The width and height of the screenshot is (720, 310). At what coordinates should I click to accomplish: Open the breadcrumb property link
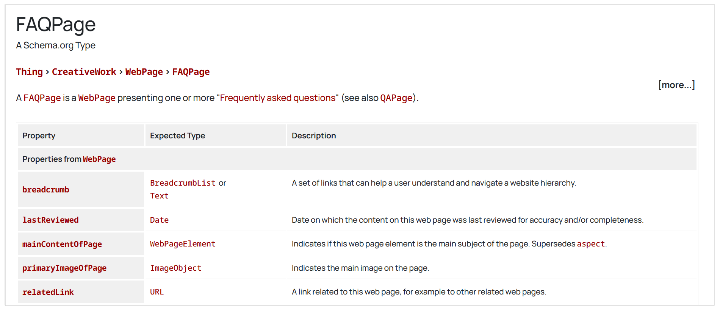pos(46,190)
